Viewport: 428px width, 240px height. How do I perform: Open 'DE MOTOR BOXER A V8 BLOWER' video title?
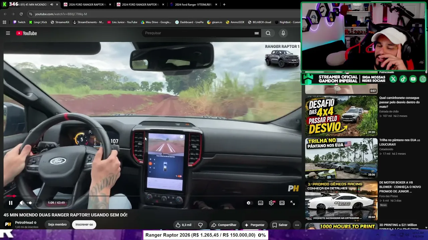[400, 187]
